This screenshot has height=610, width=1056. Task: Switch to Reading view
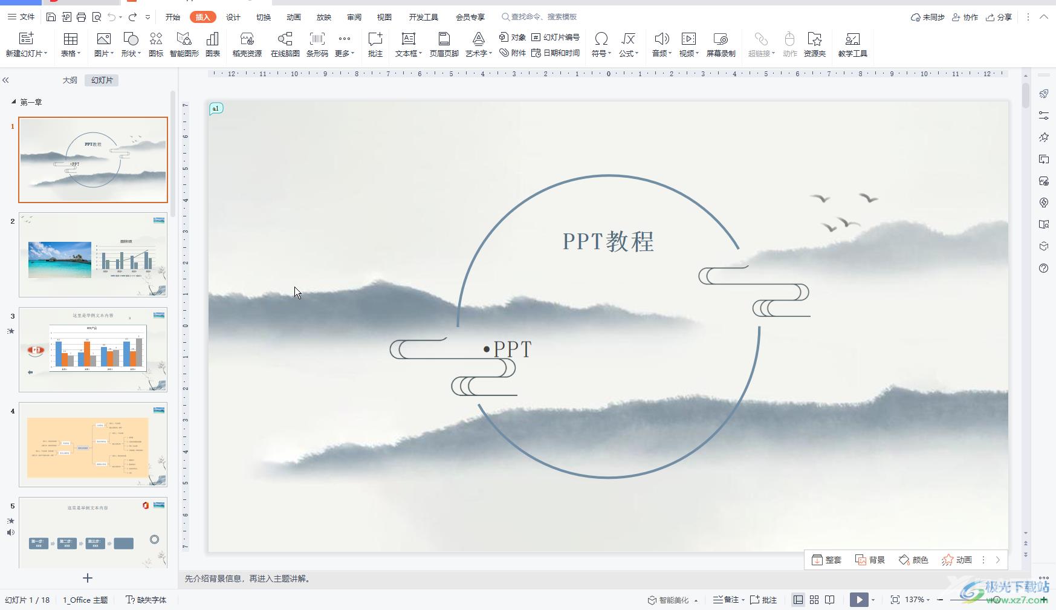830,600
